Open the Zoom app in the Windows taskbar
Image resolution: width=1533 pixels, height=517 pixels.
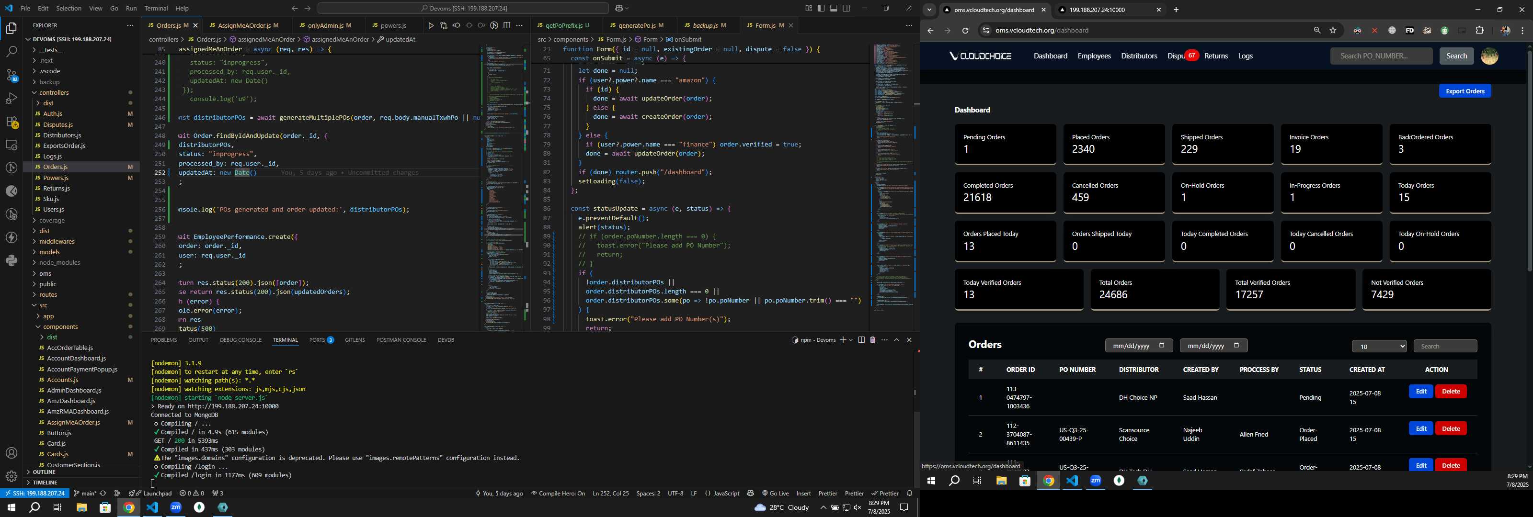point(175,507)
